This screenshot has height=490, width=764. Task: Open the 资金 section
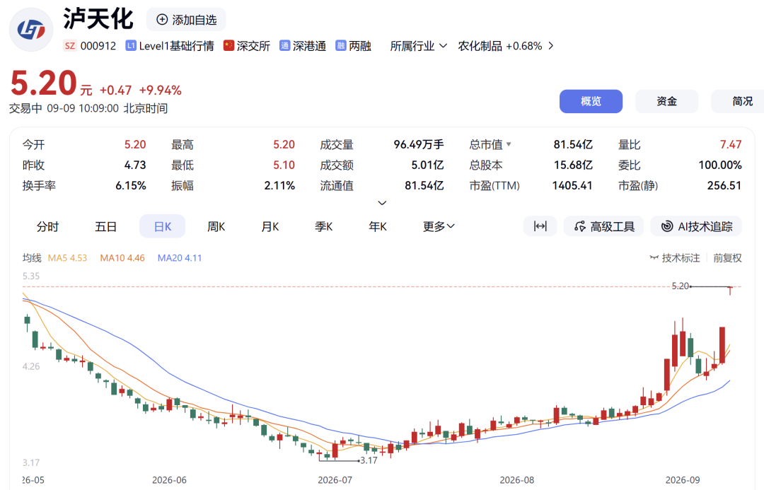point(666,101)
